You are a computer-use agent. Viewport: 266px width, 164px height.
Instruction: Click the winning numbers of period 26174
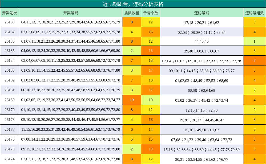tap(71, 159)
